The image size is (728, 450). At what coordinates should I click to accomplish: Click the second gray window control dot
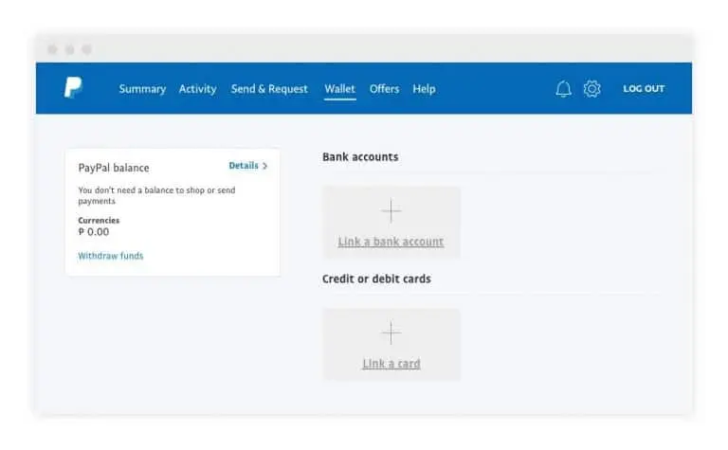point(69,49)
